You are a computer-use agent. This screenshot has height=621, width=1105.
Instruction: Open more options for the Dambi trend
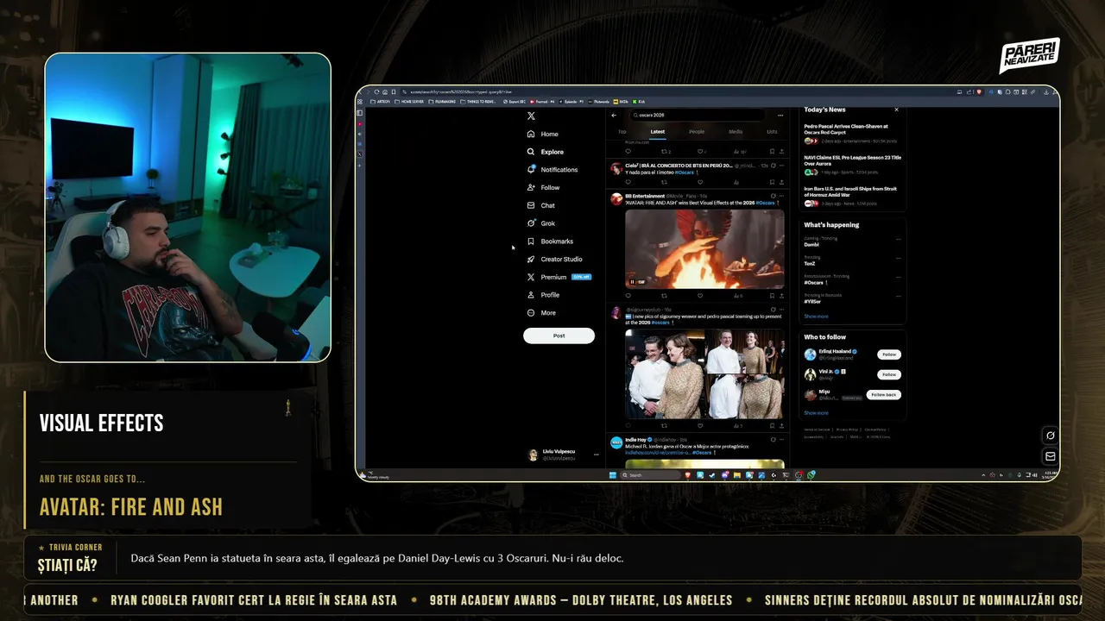pos(898,239)
